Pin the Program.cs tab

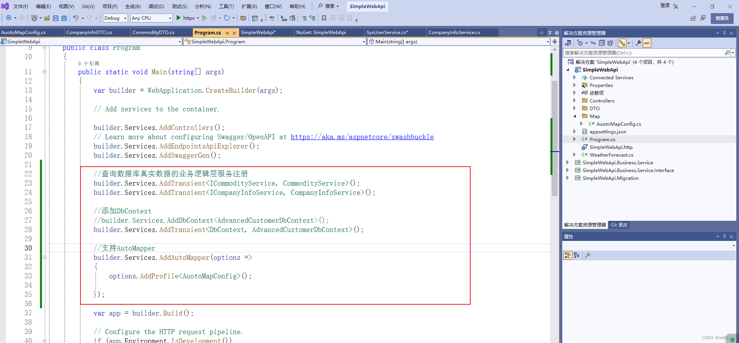point(227,33)
